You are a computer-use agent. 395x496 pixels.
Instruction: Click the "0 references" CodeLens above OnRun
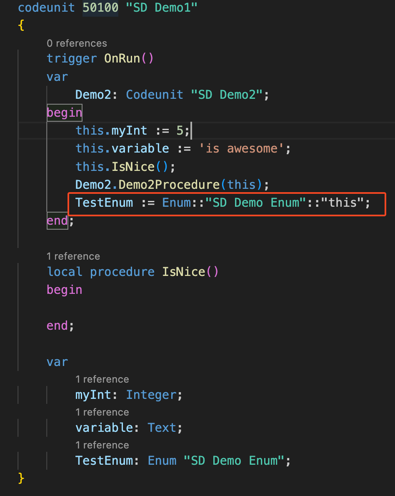click(x=77, y=43)
